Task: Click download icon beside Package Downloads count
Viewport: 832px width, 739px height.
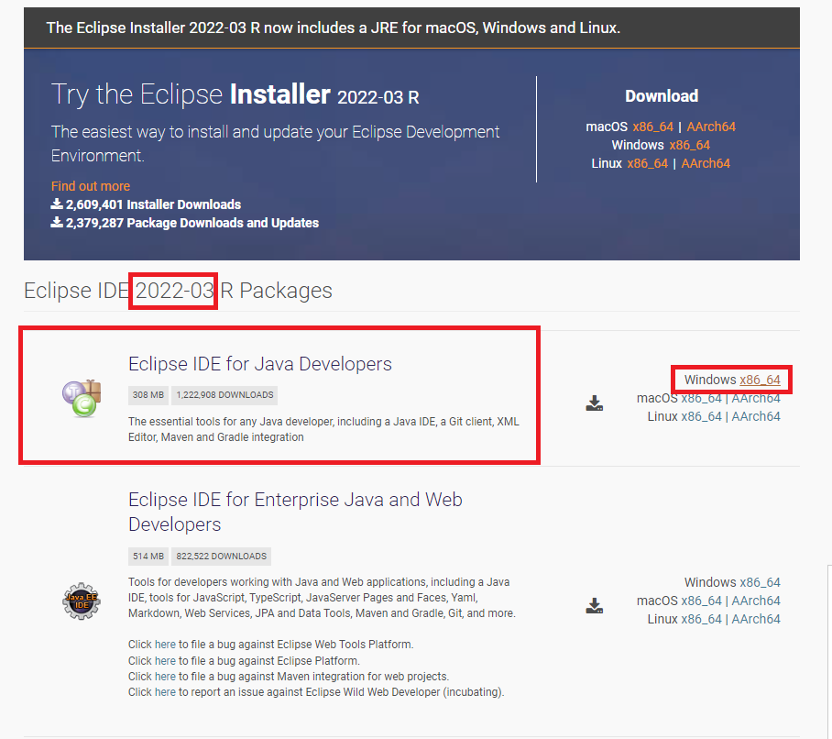Action: click(x=57, y=223)
